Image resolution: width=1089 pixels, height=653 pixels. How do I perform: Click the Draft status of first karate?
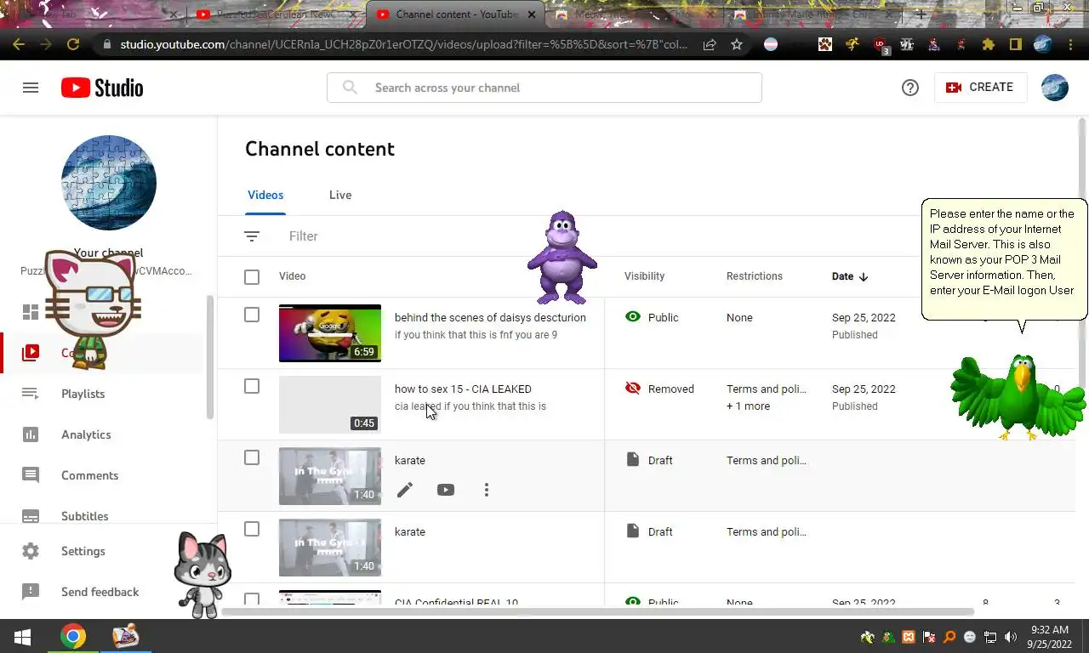point(648,460)
